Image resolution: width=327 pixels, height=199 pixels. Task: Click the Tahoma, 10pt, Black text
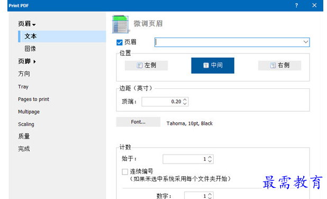(x=189, y=123)
